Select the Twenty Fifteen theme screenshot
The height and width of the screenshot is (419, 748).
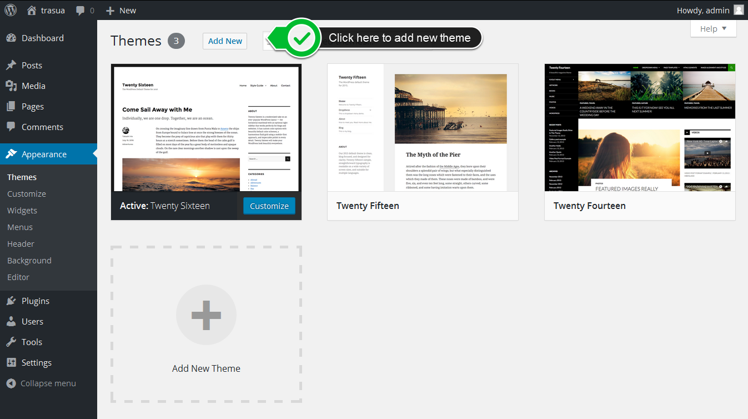pyautogui.click(x=423, y=128)
